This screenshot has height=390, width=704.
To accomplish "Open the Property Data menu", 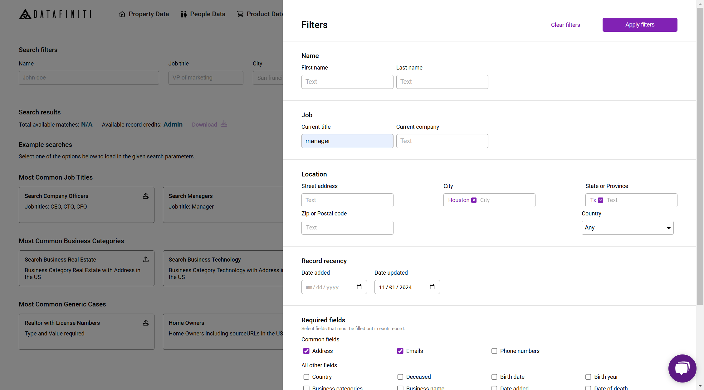I will pos(144,14).
